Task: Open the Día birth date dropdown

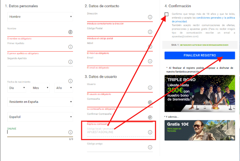Action: click(17, 88)
